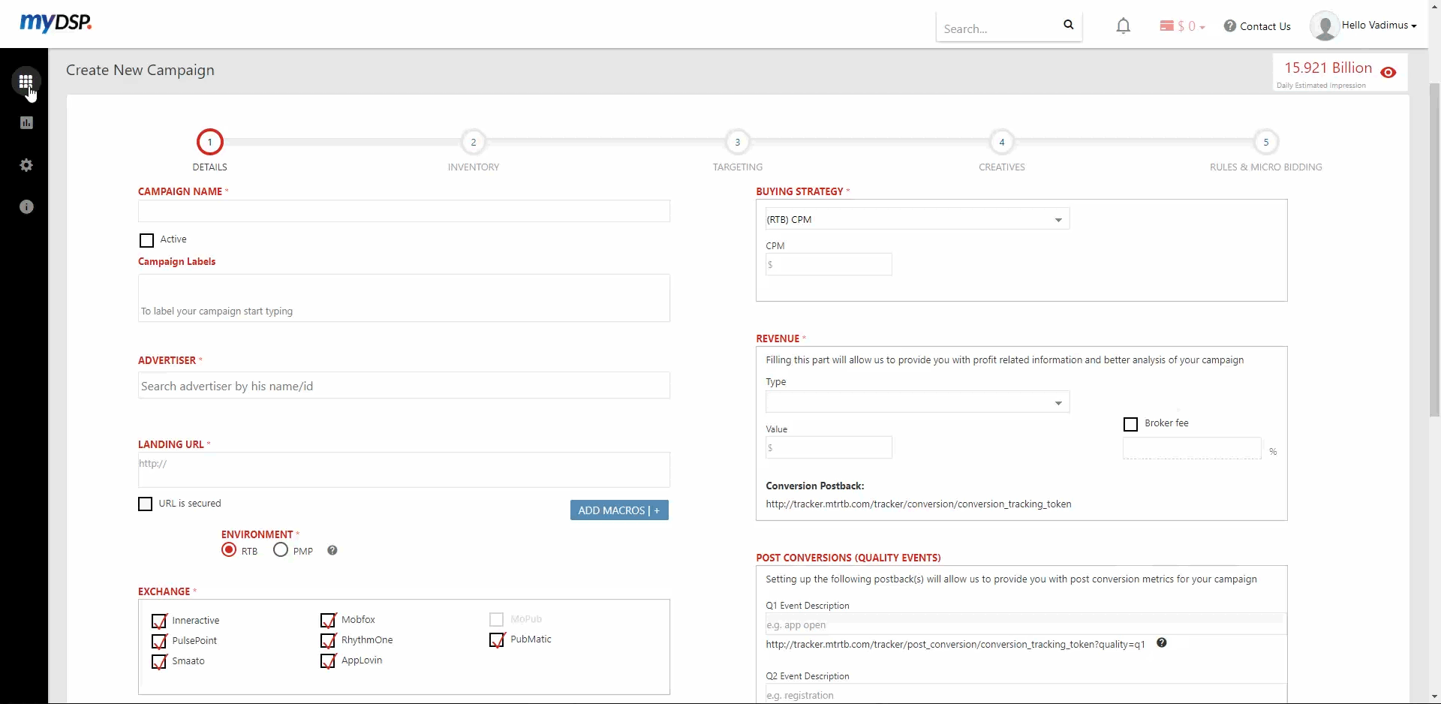The image size is (1441, 704).
Task: Go to step 3 Targeting
Action: (x=738, y=142)
